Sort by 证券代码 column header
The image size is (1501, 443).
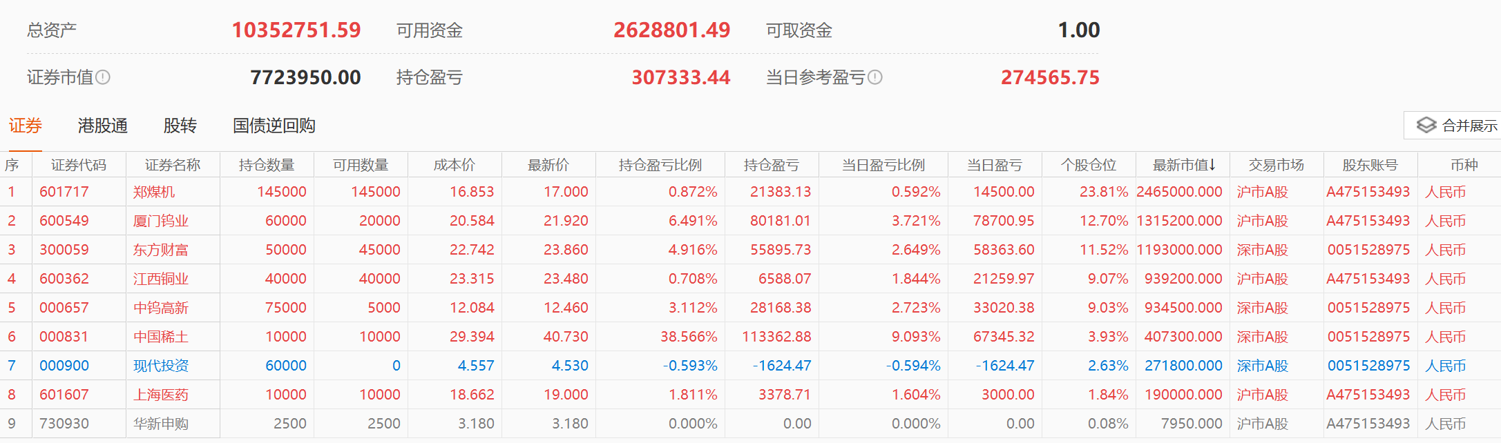pos(79,165)
